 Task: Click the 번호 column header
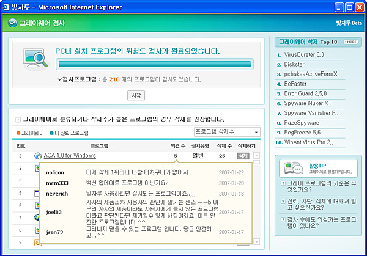21,146
